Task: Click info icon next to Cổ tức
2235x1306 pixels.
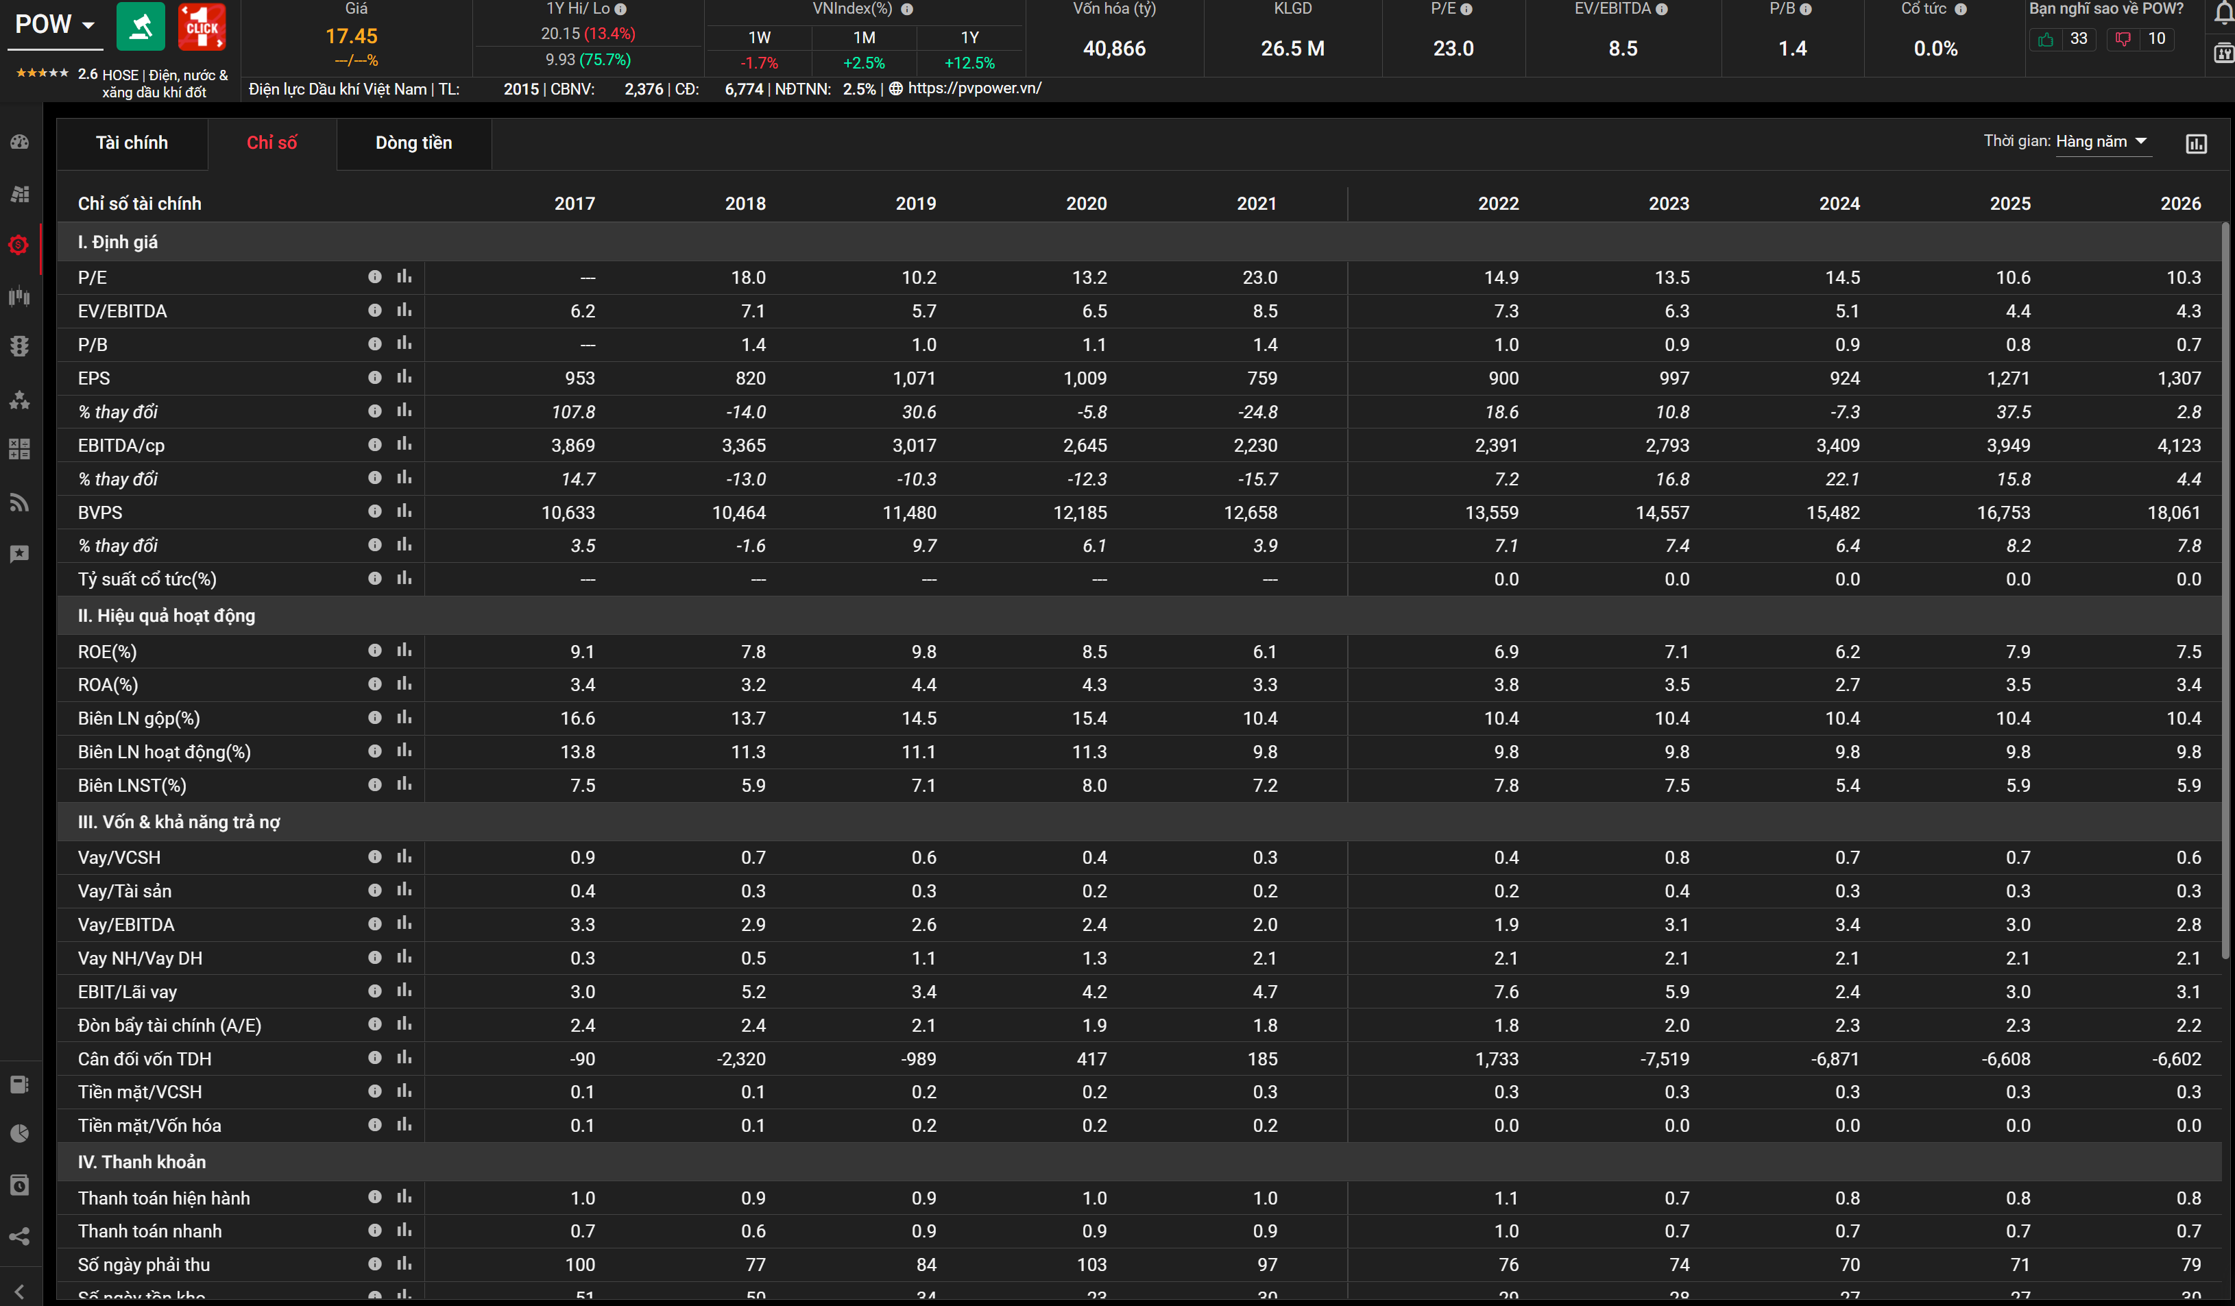Action: click(x=1961, y=9)
